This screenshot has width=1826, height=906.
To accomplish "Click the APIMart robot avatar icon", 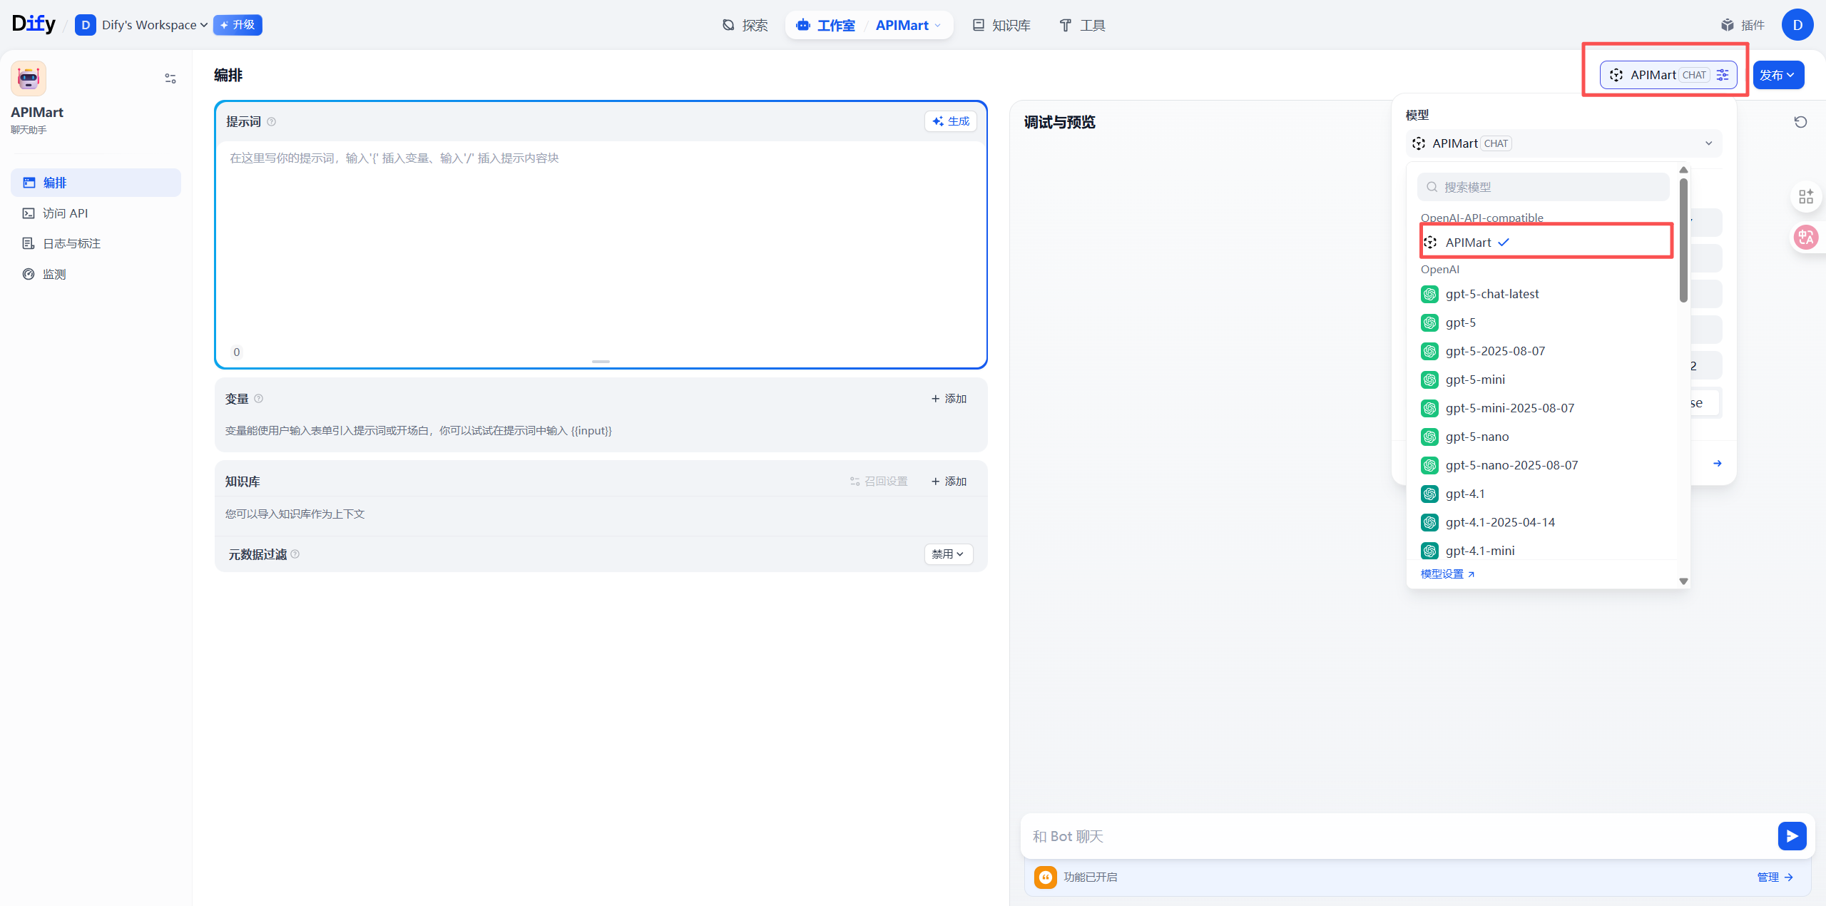I will pos(29,78).
